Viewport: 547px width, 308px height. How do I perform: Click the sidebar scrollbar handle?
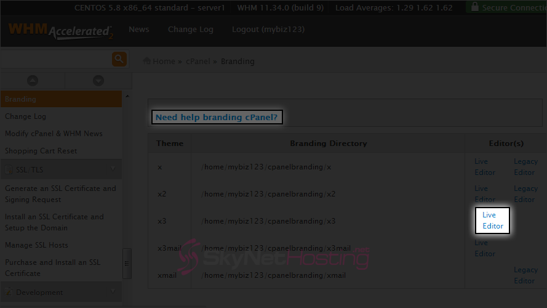pyautogui.click(x=127, y=264)
